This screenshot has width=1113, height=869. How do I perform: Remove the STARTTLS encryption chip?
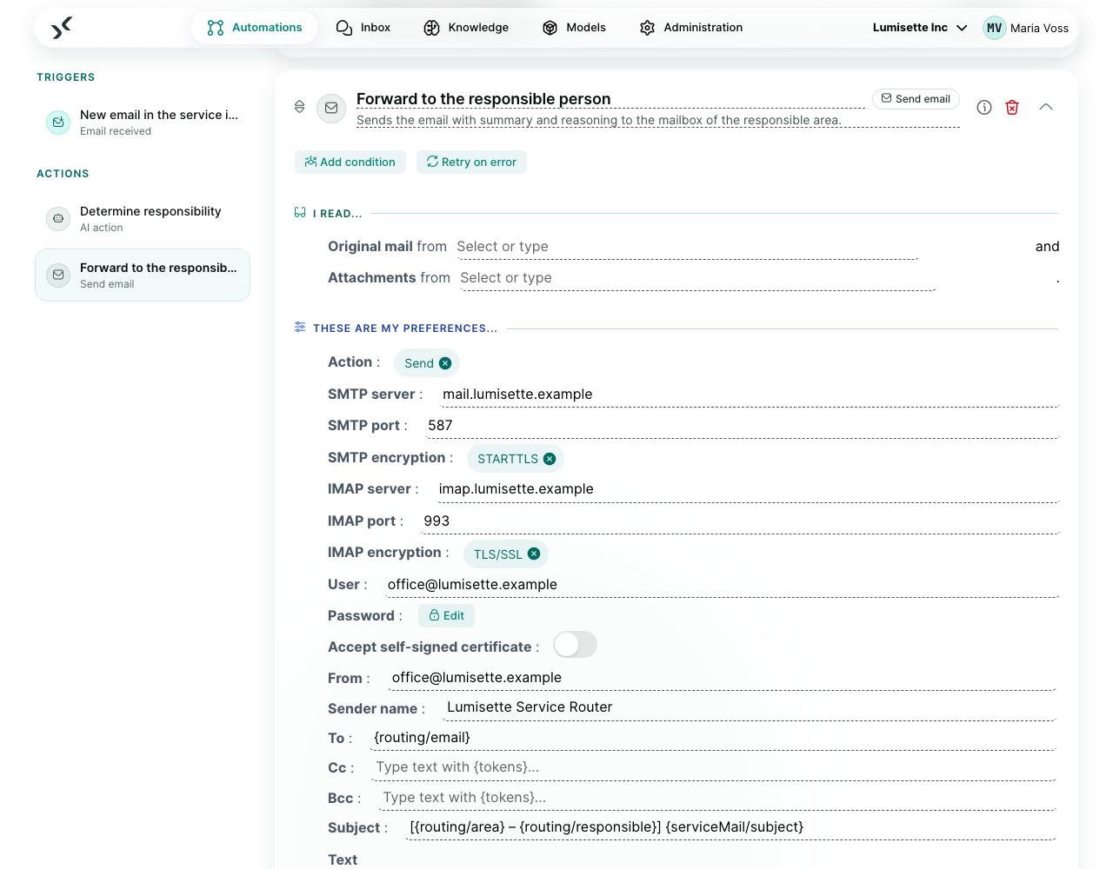pos(550,459)
